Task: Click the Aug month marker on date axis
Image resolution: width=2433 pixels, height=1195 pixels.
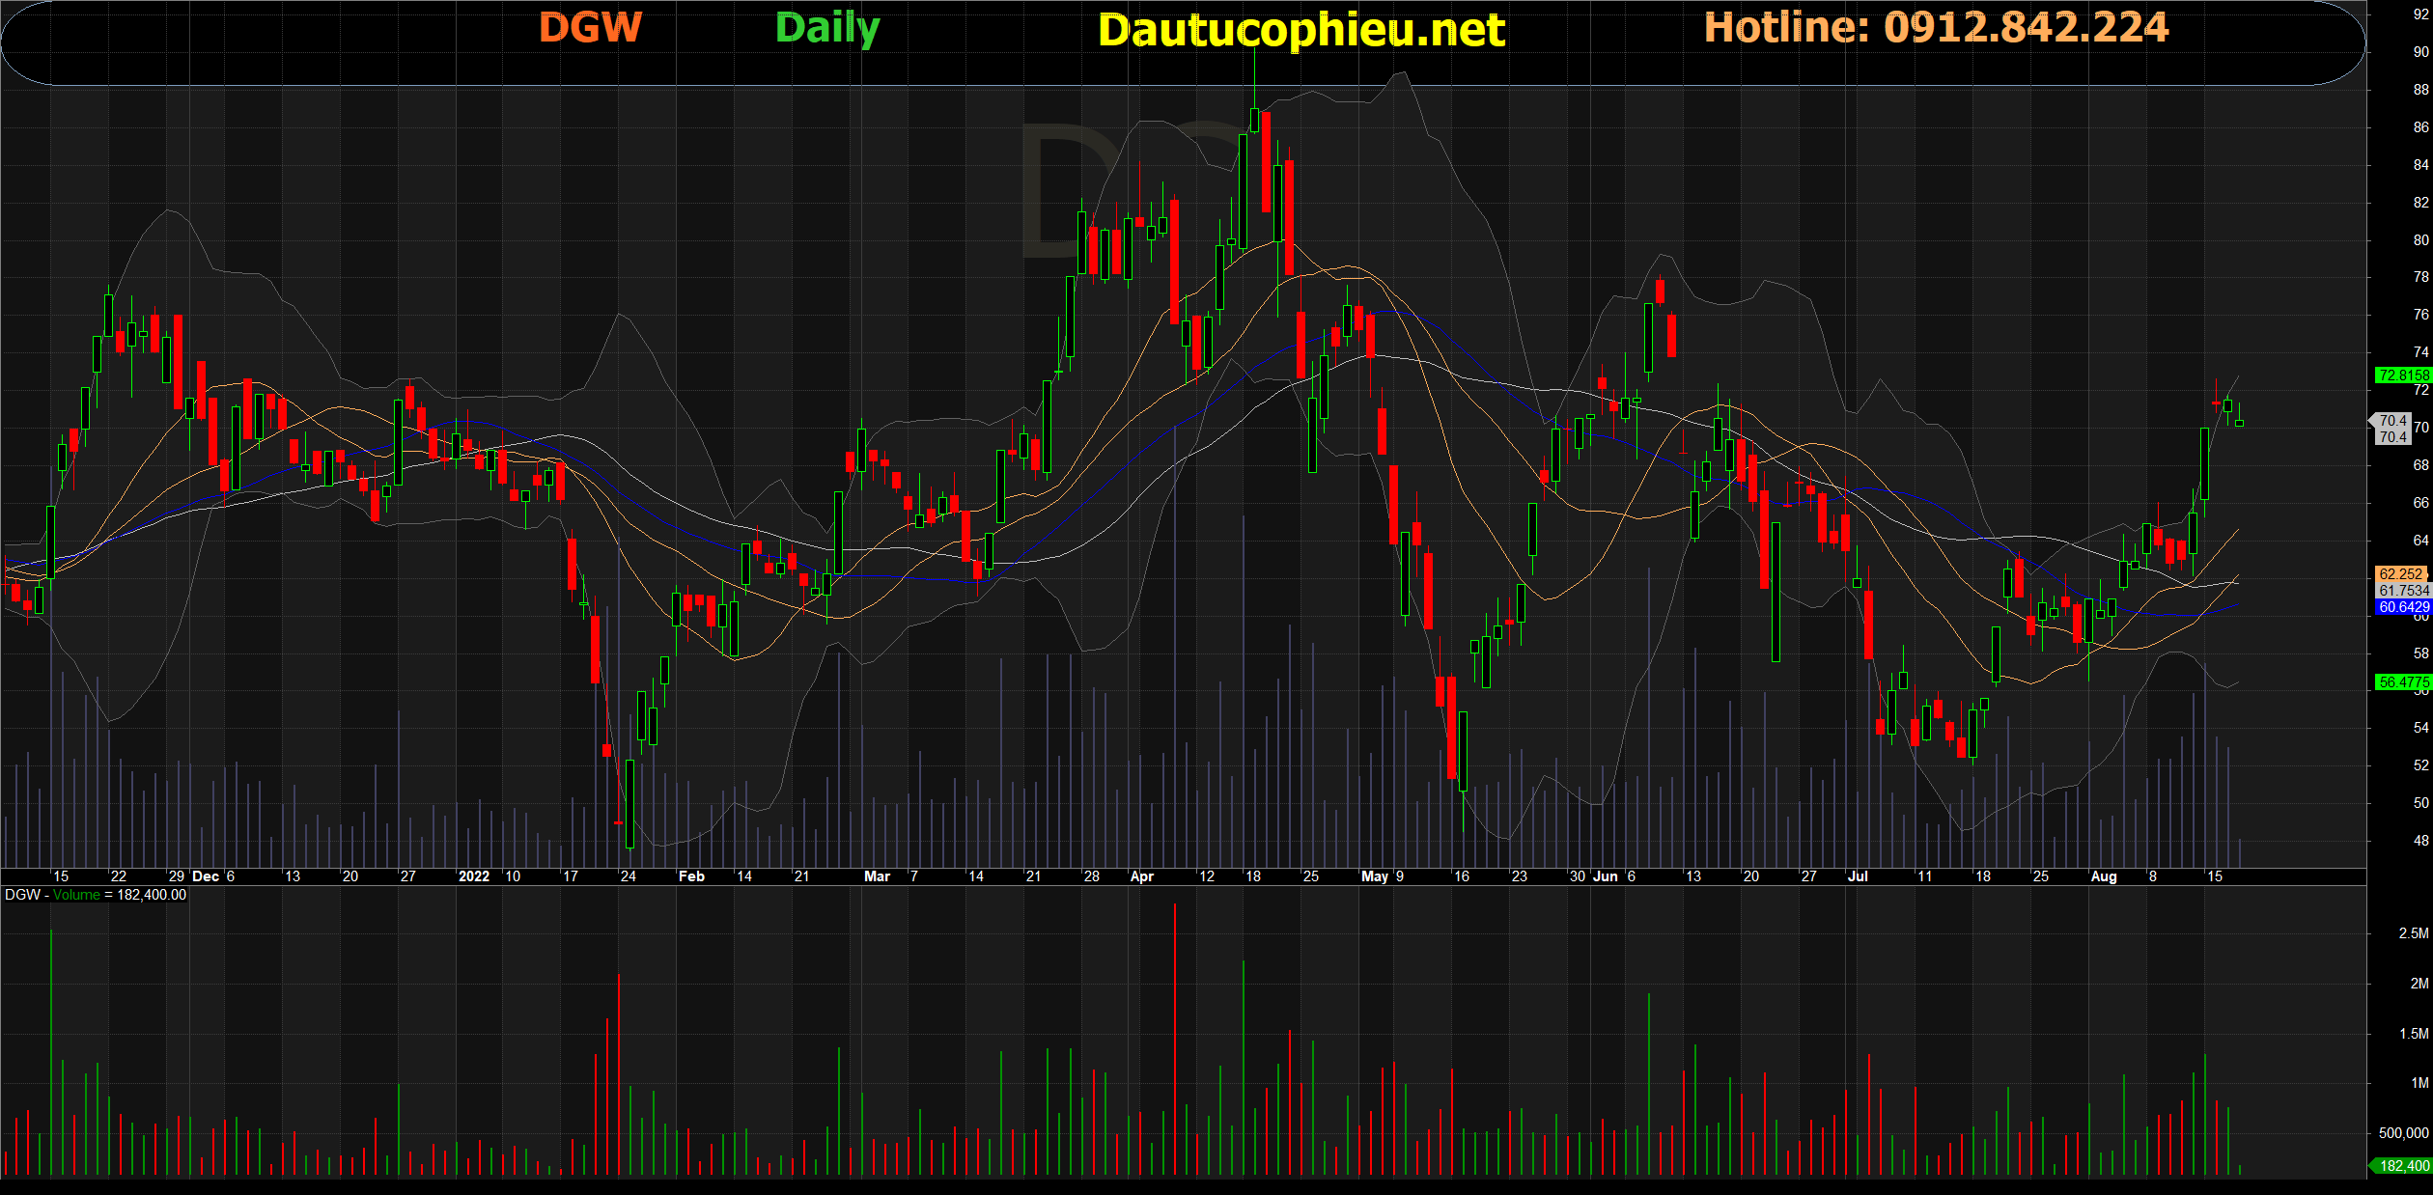Action: coord(2103,876)
